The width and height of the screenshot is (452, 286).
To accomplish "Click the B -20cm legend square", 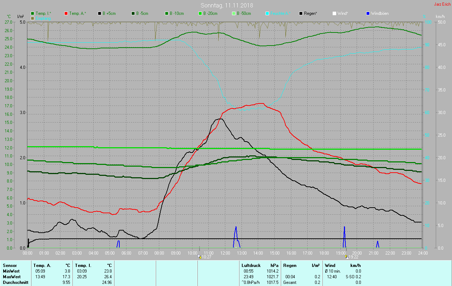I will point(200,13).
